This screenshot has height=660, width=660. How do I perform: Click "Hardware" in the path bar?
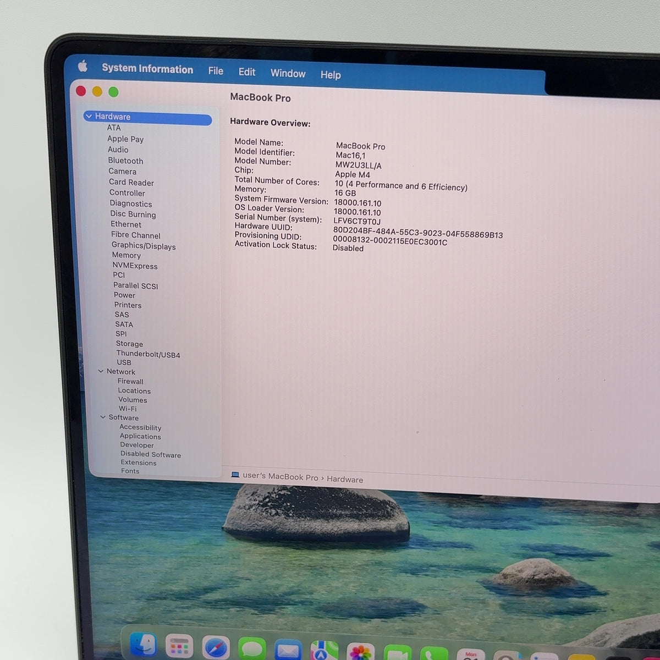[x=345, y=479]
